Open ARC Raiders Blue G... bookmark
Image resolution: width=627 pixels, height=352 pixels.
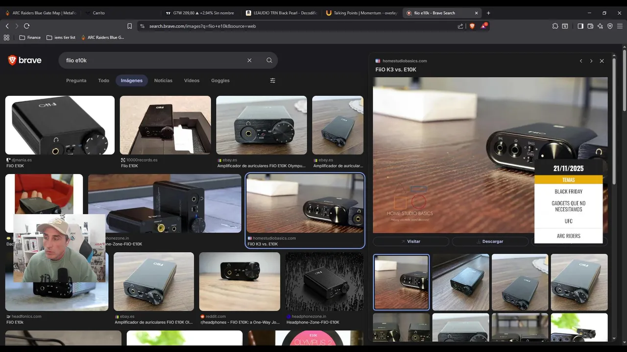pyautogui.click(x=102, y=37)
